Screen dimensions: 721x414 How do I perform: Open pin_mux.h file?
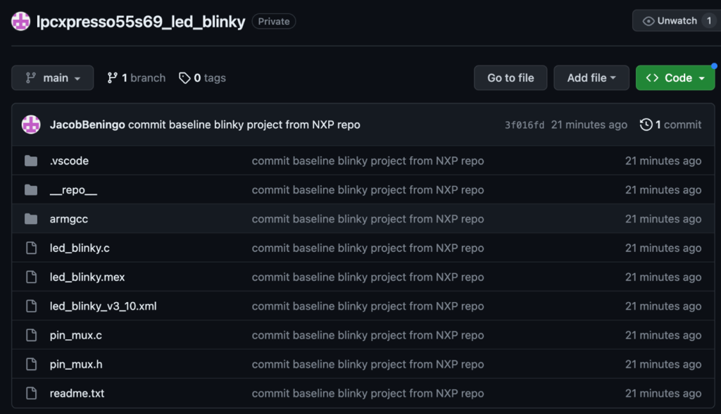[76, 364]
